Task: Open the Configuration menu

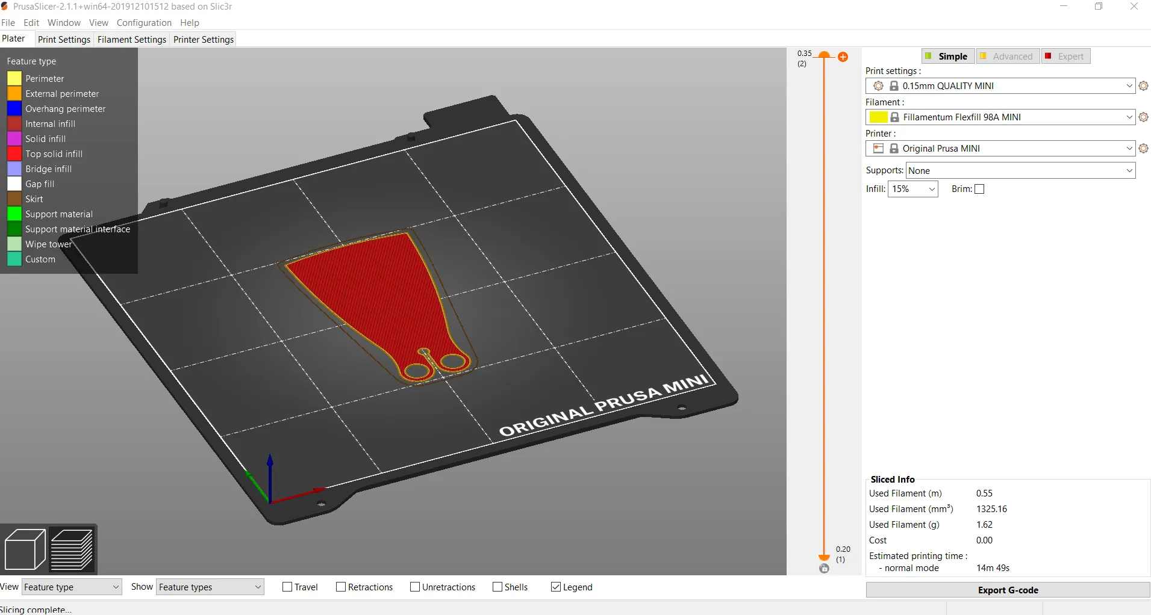Action: click(144, 23)
